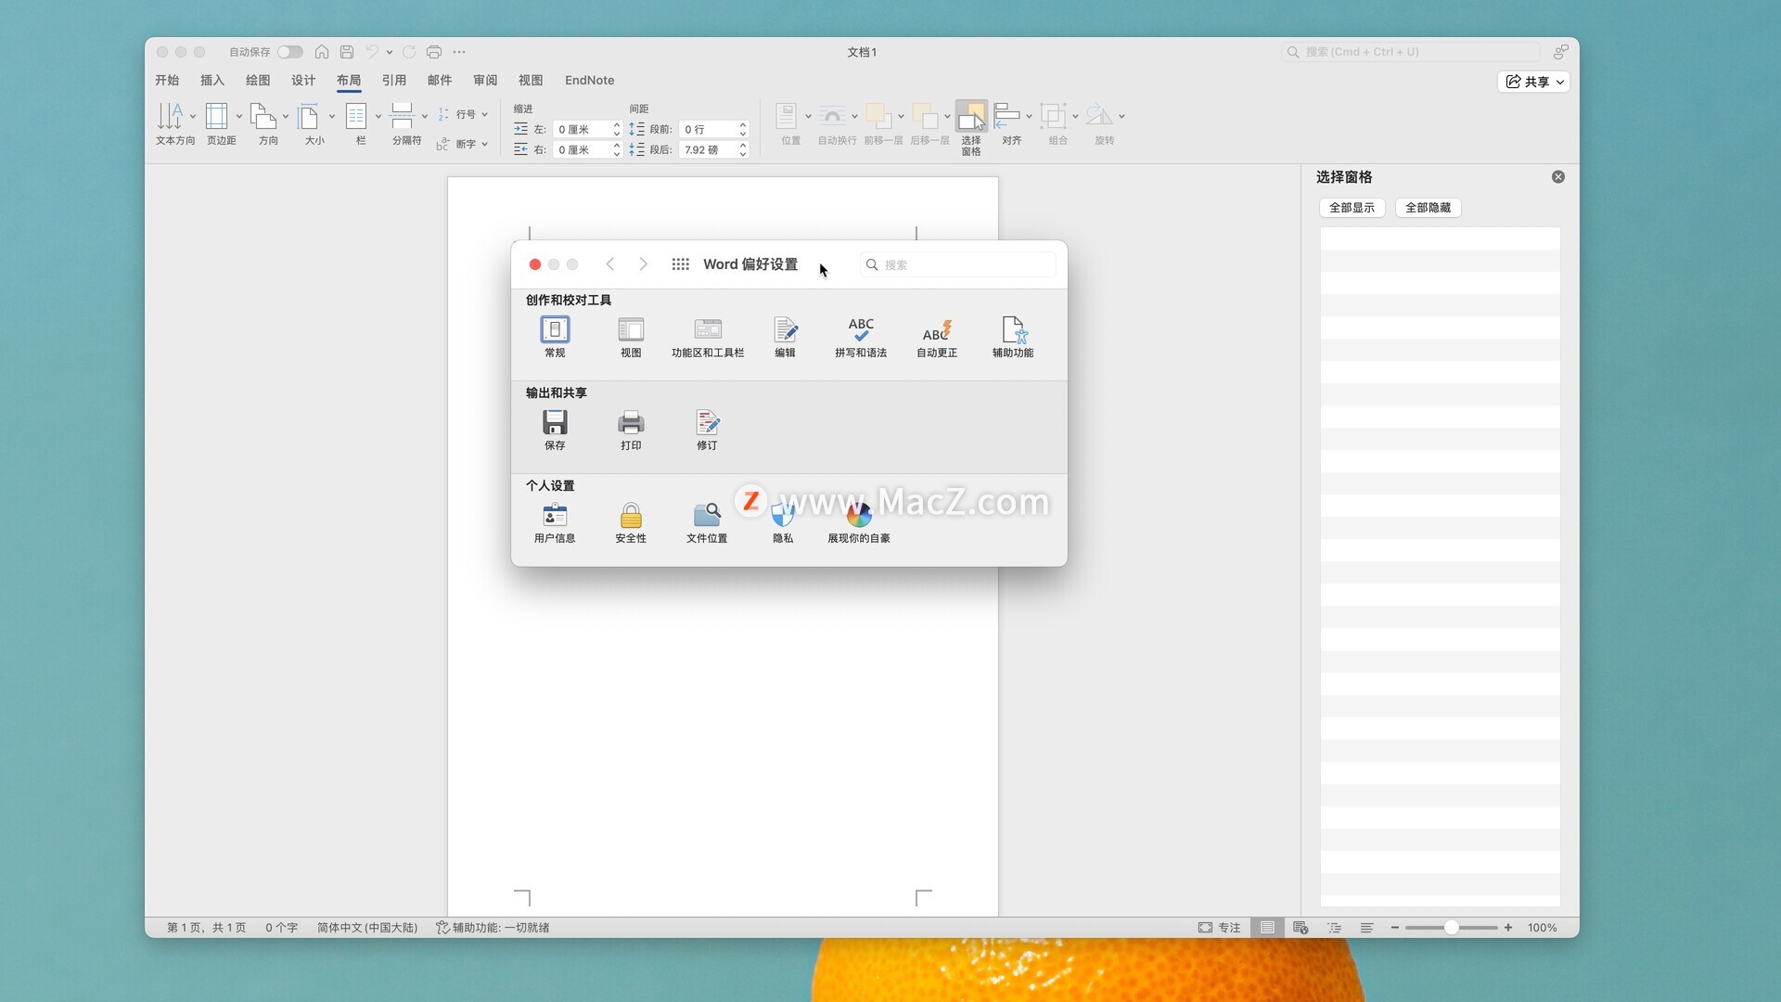Expand the 大小 paper size dropdown
1781x1002 pixels.
pyautogui.click(x=332, y=116)
